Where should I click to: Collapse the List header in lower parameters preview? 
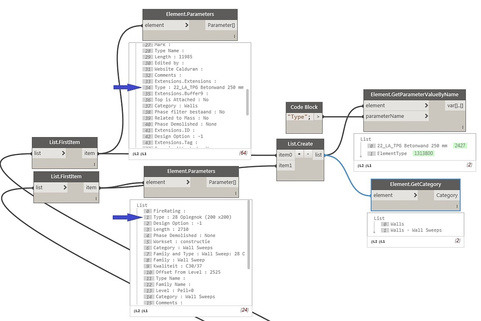[142, 205]
